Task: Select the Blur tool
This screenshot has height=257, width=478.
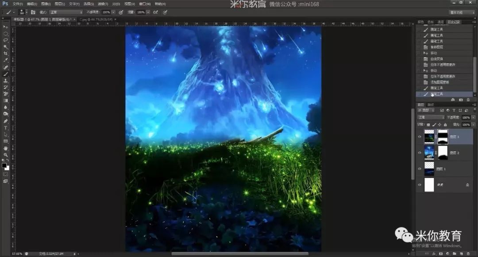Action: pyautogui.click(x=5, y=107)
